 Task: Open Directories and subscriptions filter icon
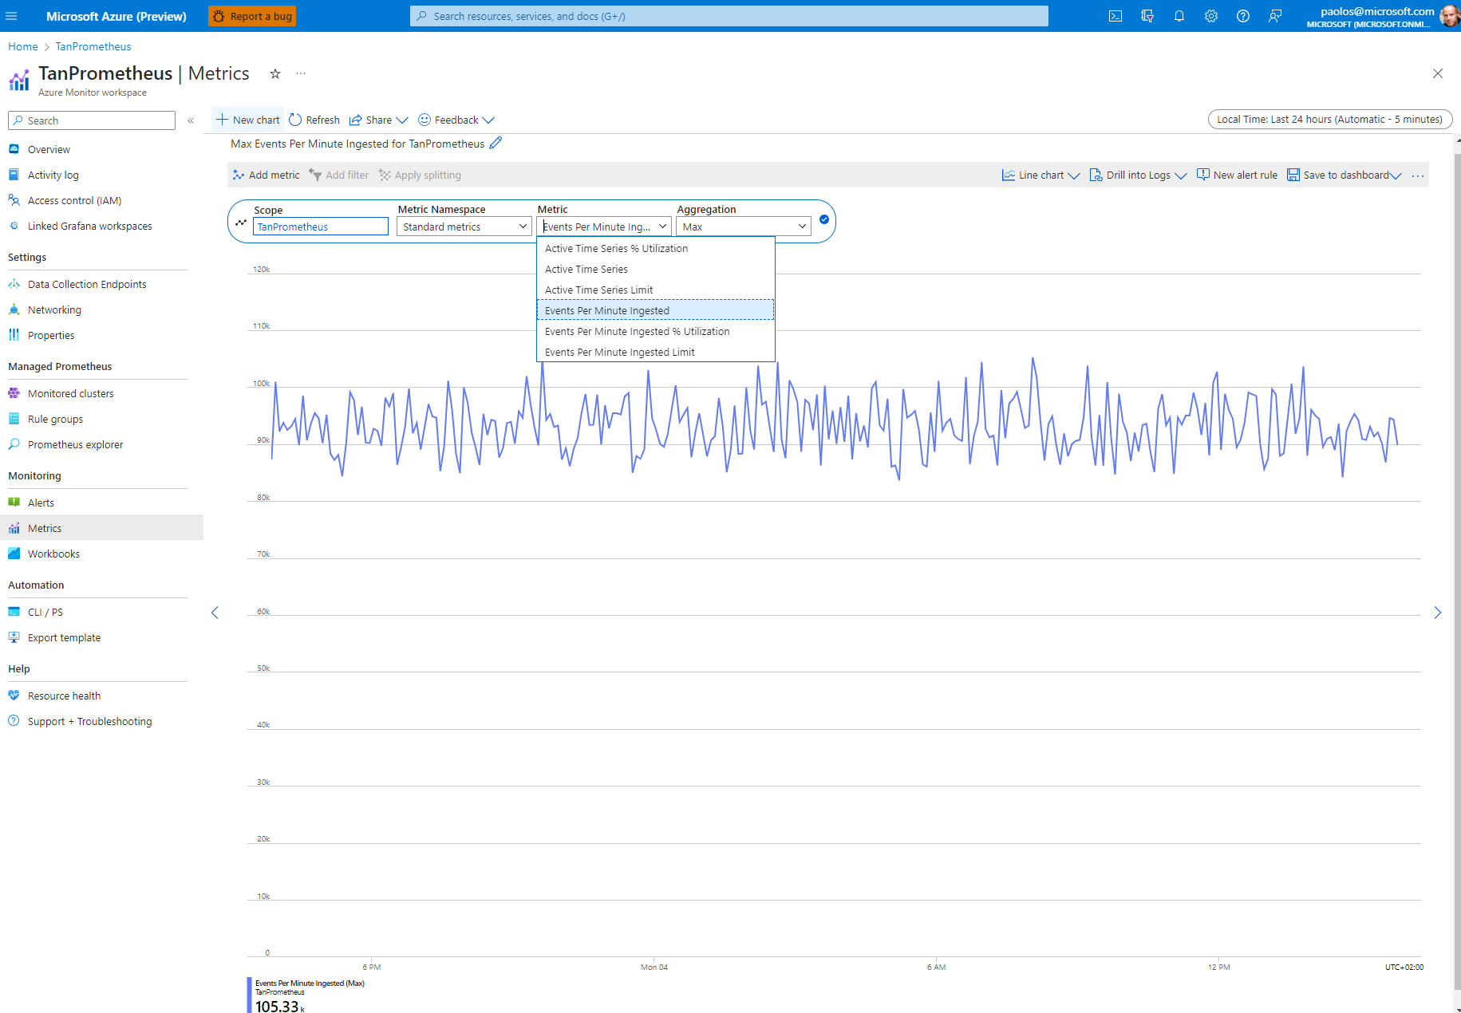1147,16
